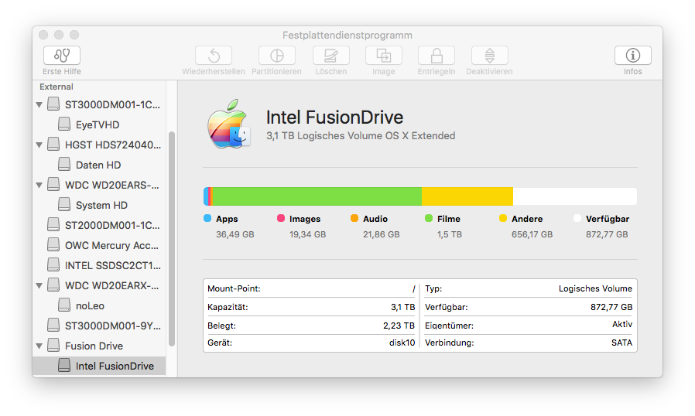
Task: Click the Intel FusionDrive heading title
Action: point(334,118)
